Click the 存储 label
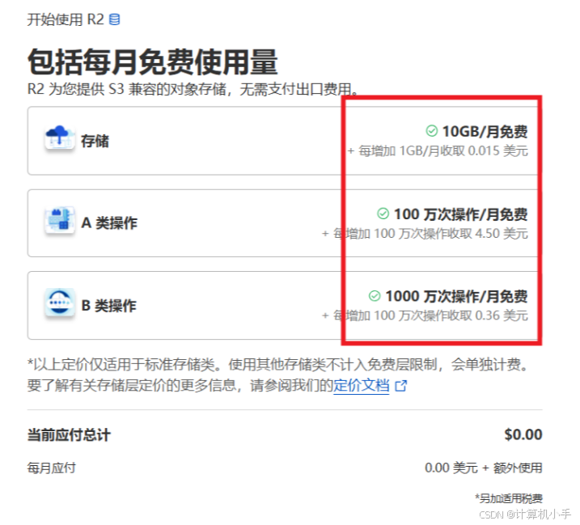This screenshot has height=525, width=580. [x=95, y=141]
